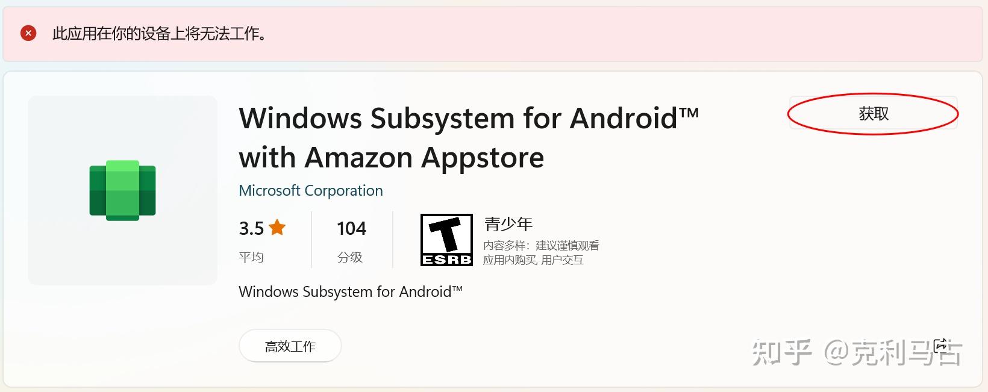Click the 3.5 average rating number
This screenshot has width=988, height=392.
[x=251, y=228]
